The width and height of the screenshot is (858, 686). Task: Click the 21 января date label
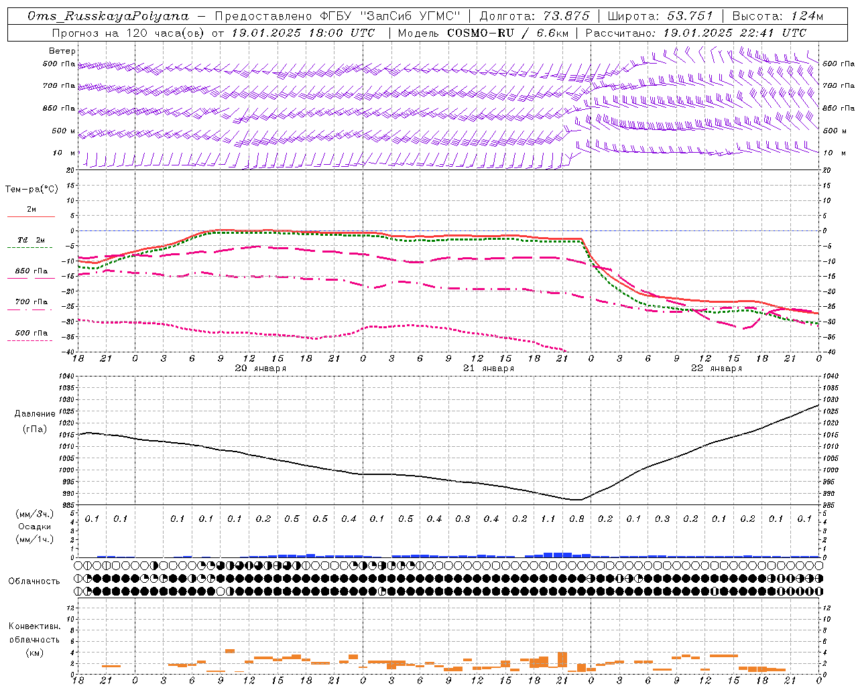489,368
